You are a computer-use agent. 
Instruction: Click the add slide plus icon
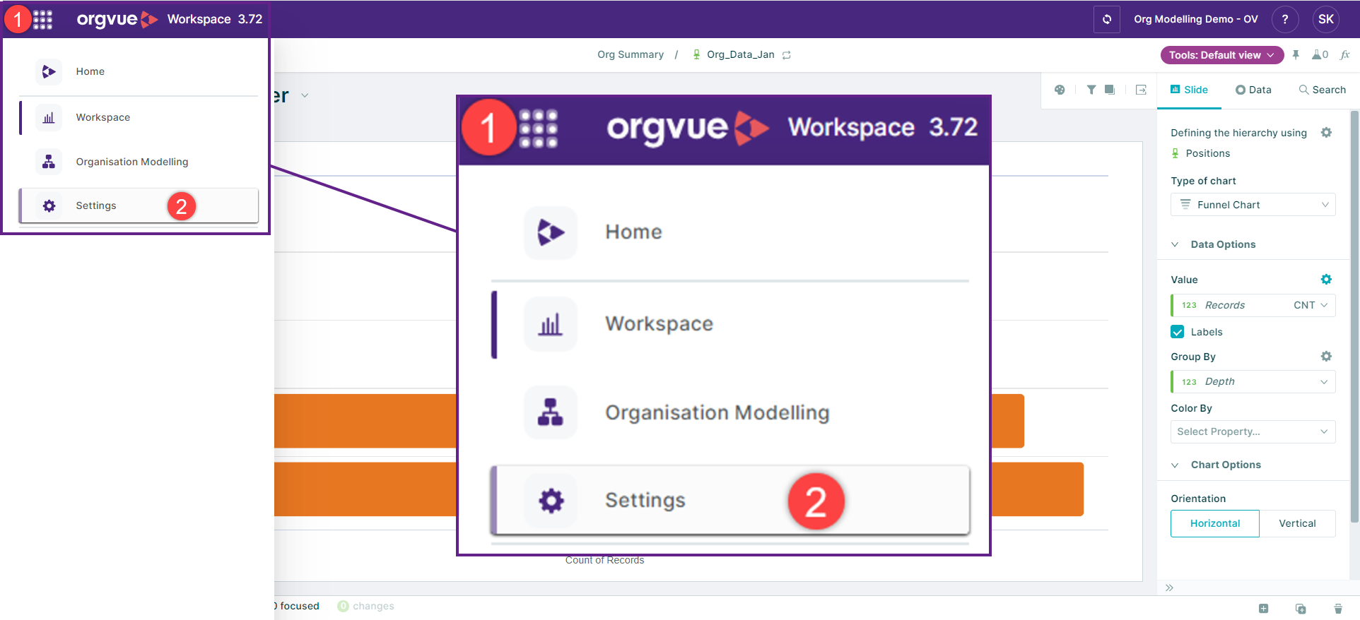click(x=1263, y=608)
